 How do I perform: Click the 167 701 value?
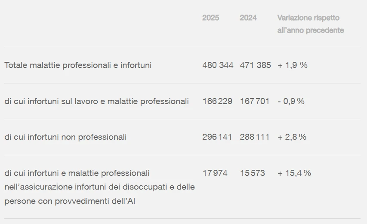pyautogui.click(x=255, y=101)
